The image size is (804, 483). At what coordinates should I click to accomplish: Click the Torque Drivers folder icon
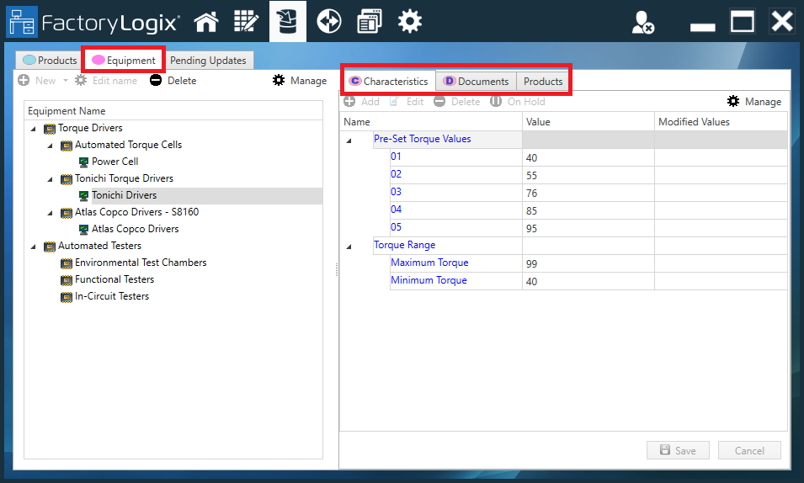pos(49,129)
